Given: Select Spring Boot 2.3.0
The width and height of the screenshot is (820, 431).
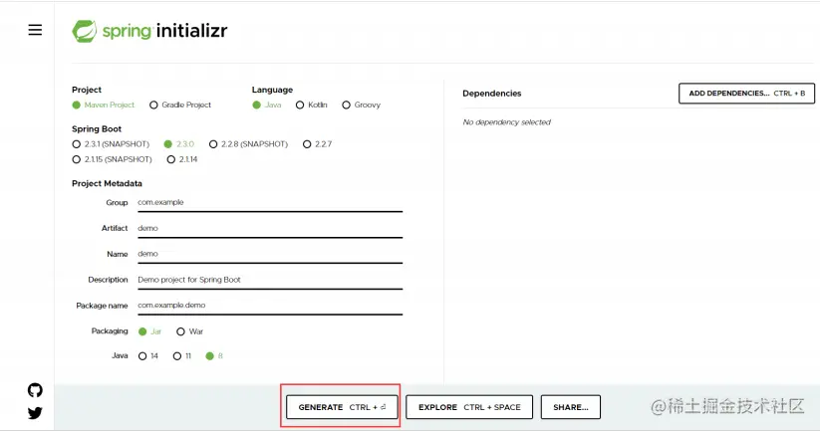Looking at the screenshot, I should 167,144.
